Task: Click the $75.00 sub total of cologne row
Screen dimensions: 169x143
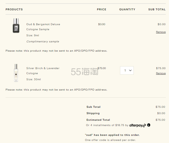Action: coord(161,68)
